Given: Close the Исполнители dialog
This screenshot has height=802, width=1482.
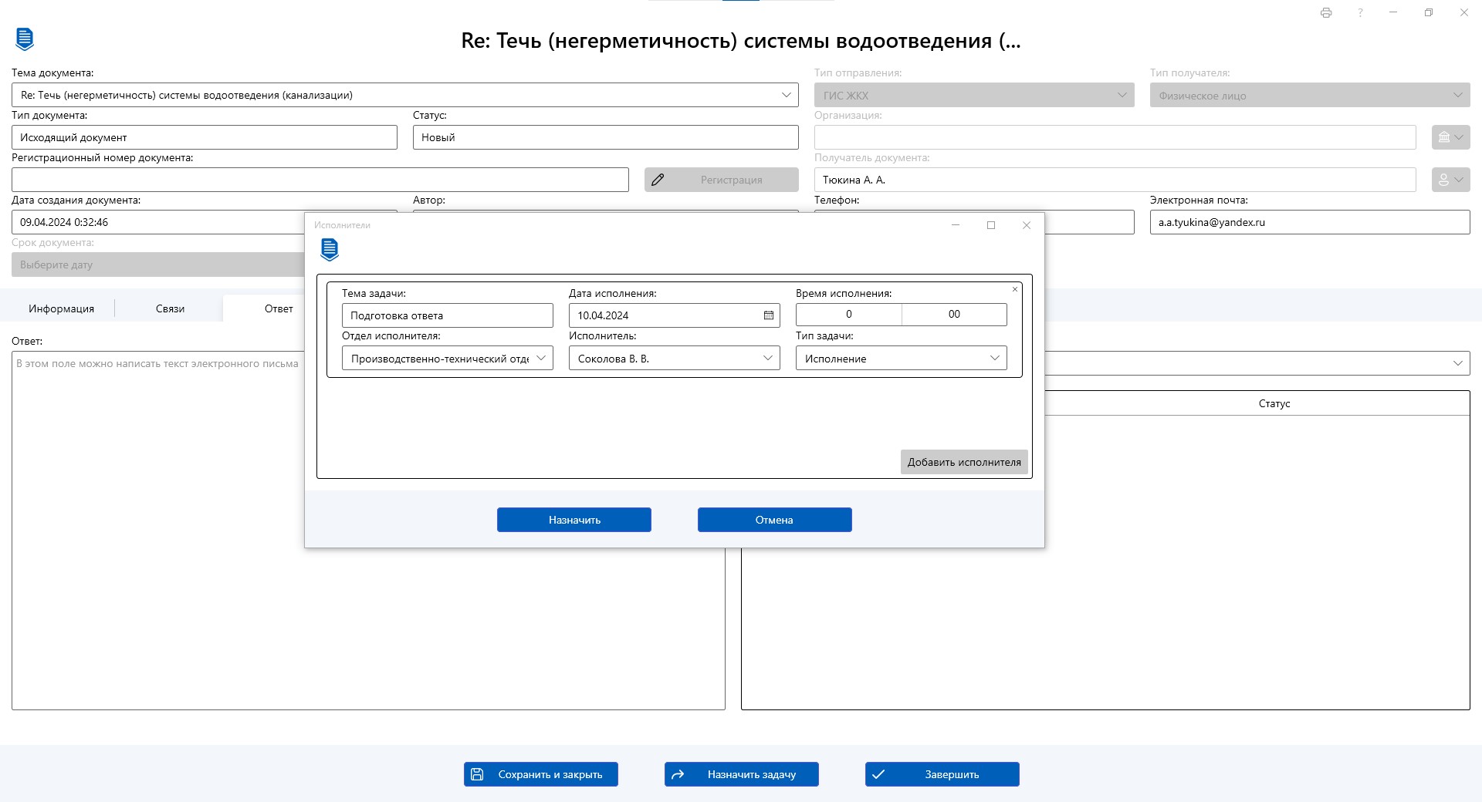Looking at the screenshot, I should [1027, 225].
